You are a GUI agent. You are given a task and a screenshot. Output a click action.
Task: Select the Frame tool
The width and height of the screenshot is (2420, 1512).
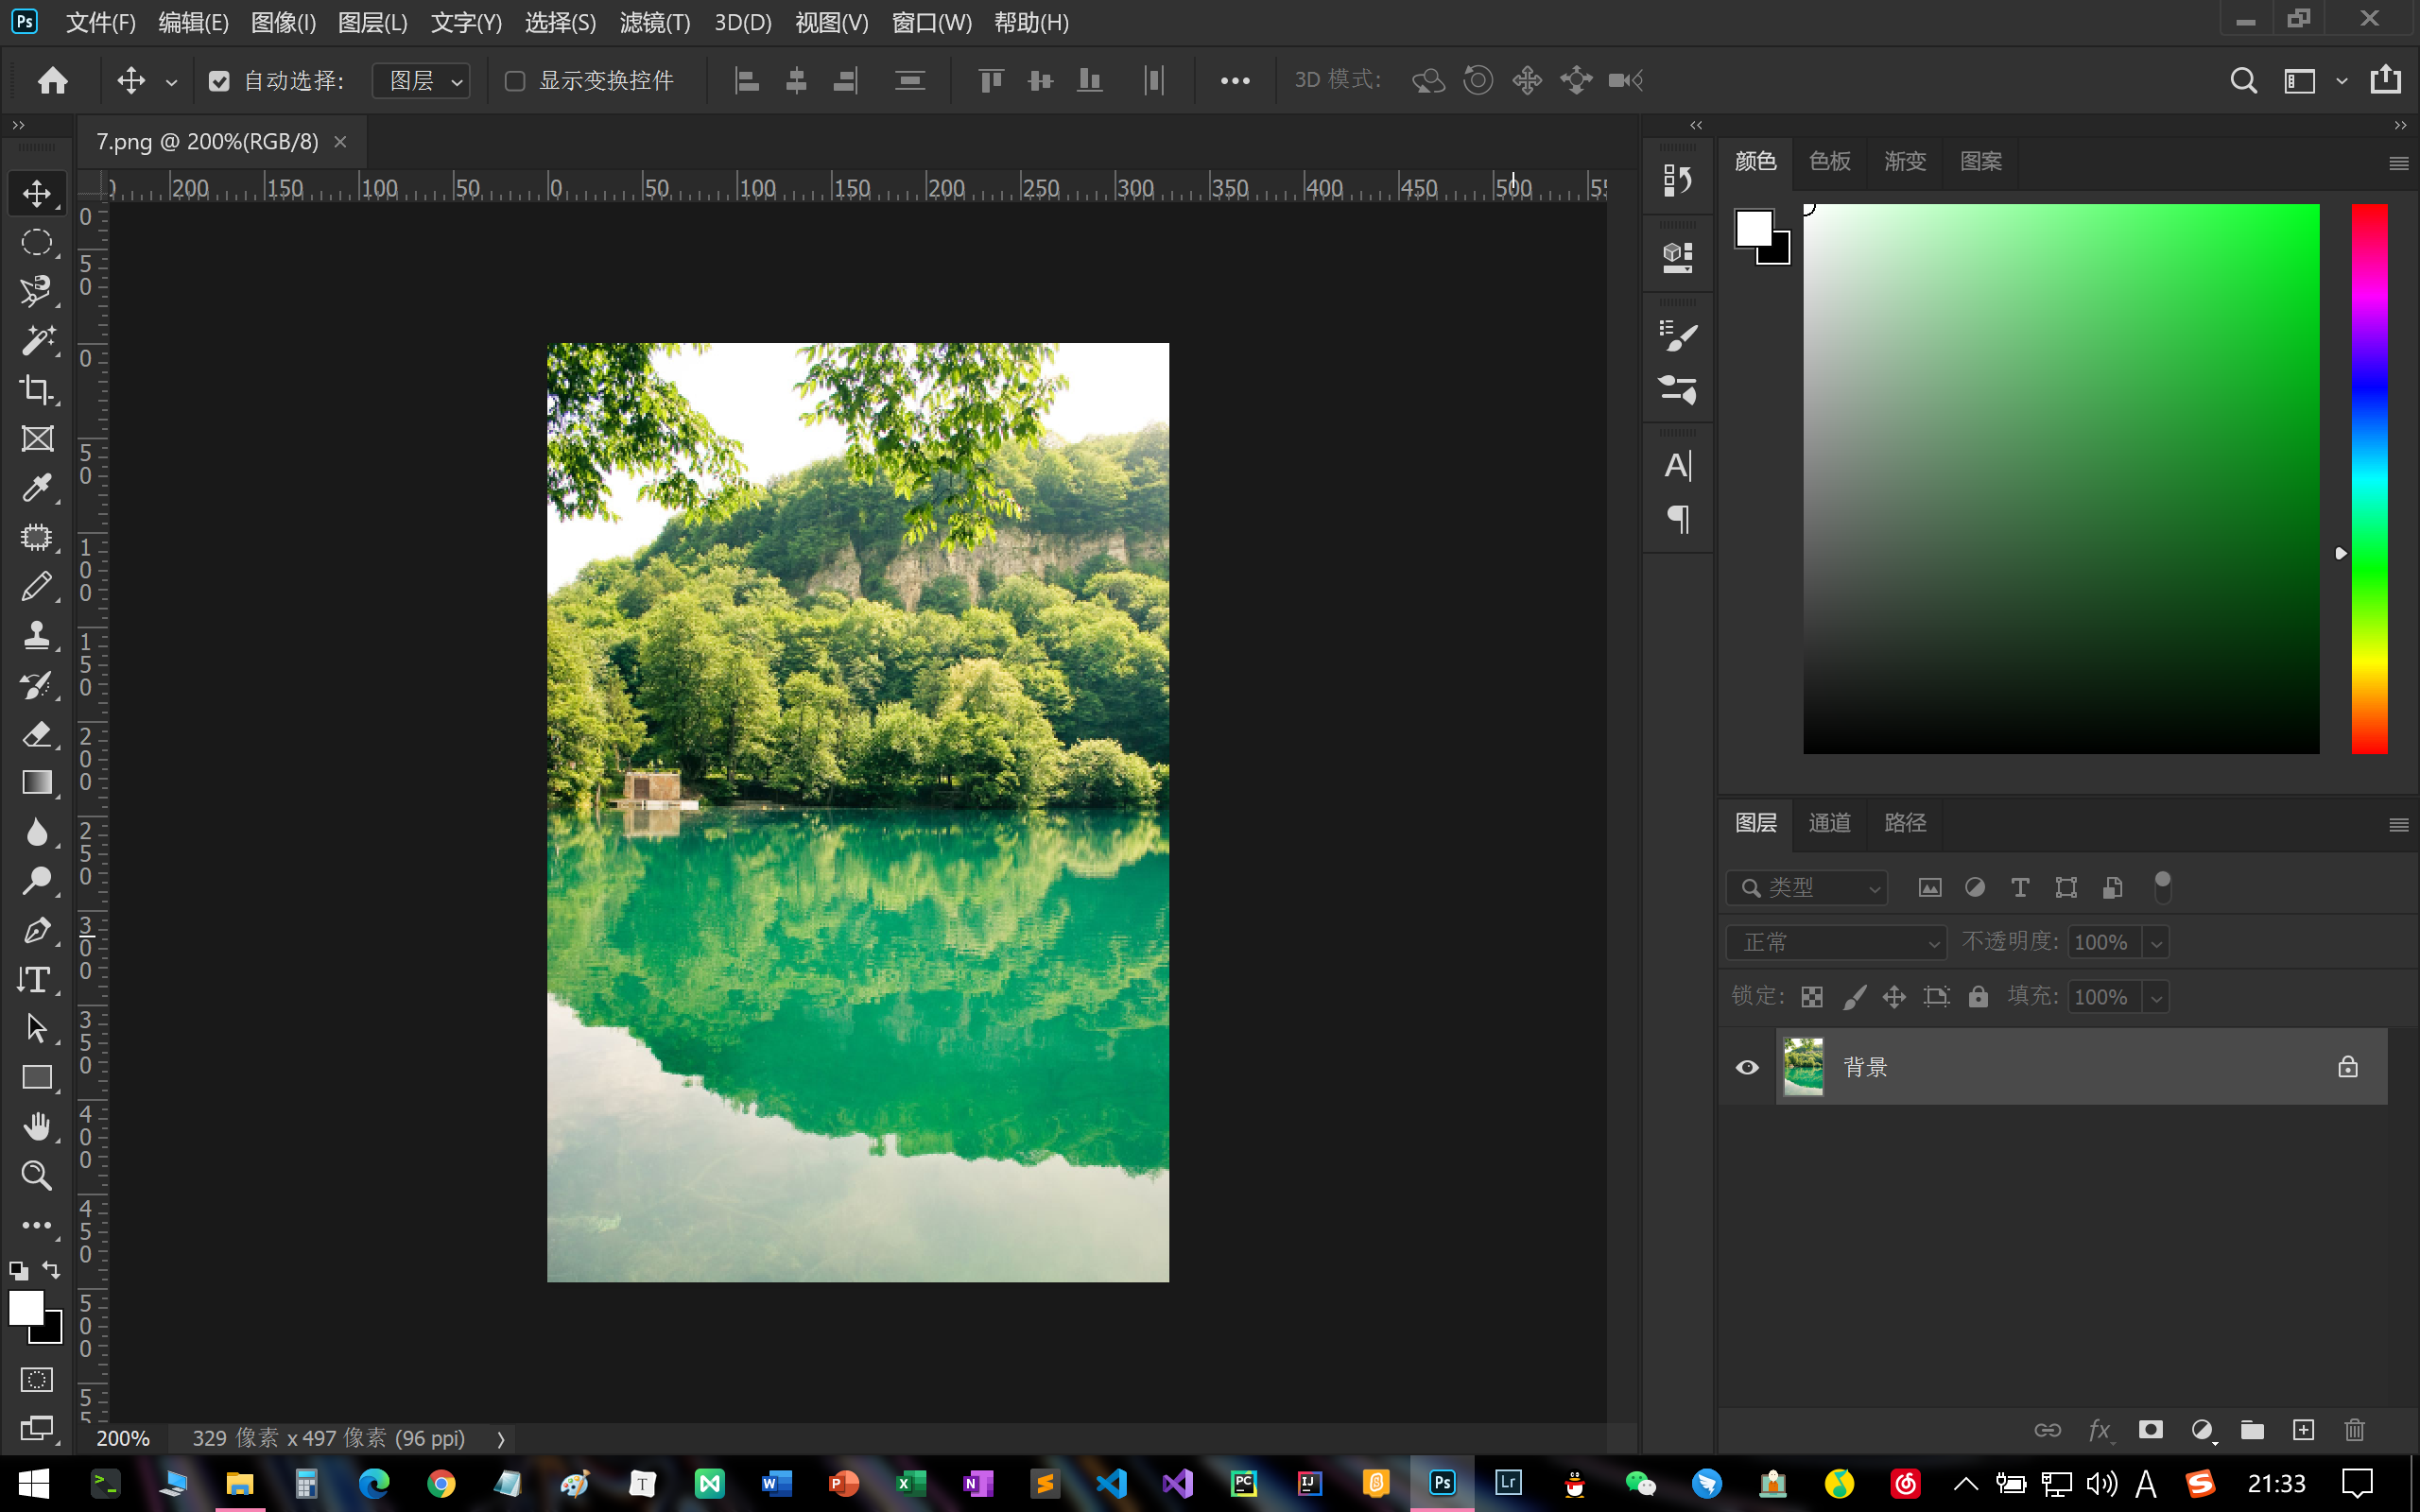[x=37, y=438]
